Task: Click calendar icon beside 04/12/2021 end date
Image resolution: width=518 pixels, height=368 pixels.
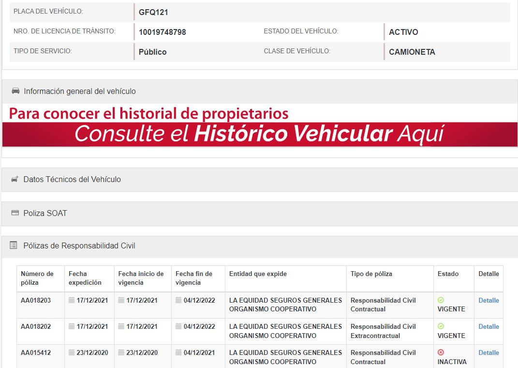Action: 178,353
